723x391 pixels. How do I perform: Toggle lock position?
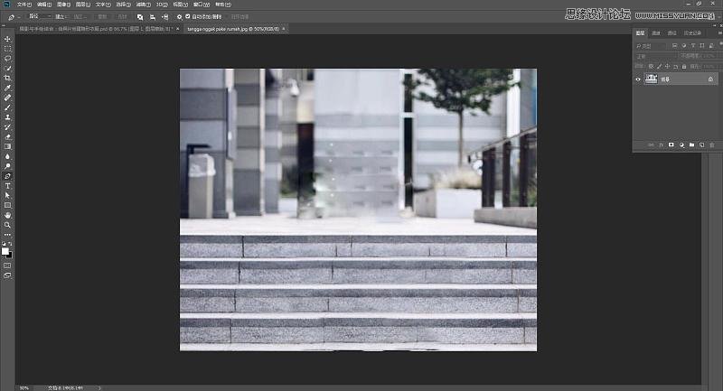[x=667, y=66]
